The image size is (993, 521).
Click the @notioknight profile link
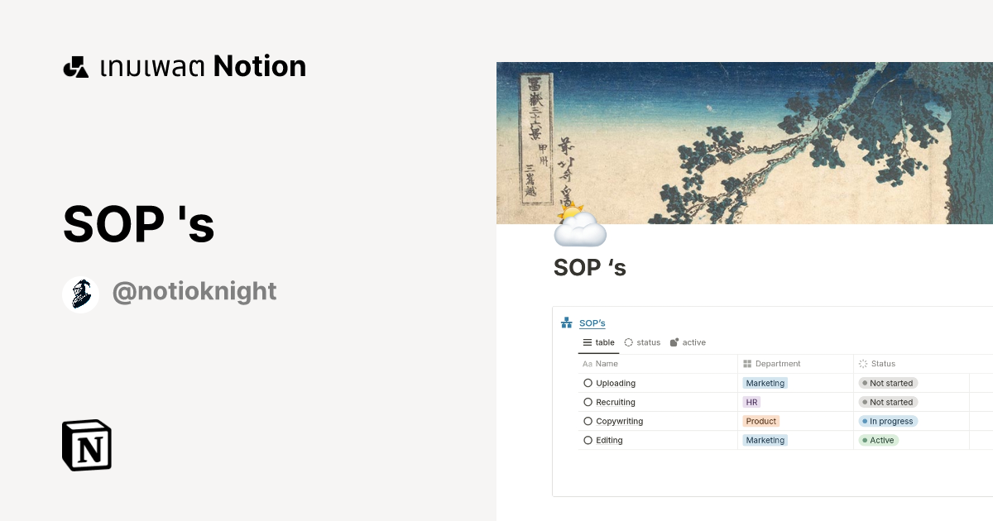pyautogui.click(x=194, y=291)
